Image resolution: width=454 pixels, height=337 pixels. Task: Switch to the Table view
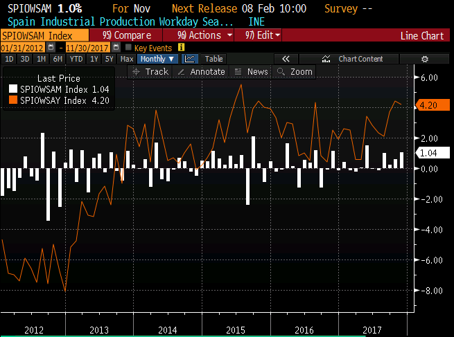tap(213, 59)
